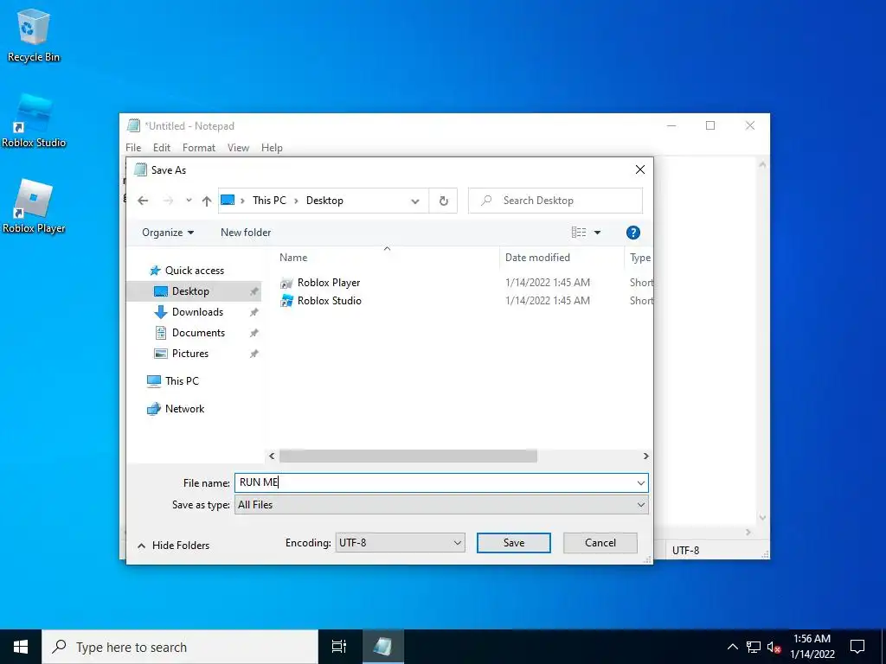Select Documents in navigation pane
Screen dimensions: 886x664
(198, 333)
